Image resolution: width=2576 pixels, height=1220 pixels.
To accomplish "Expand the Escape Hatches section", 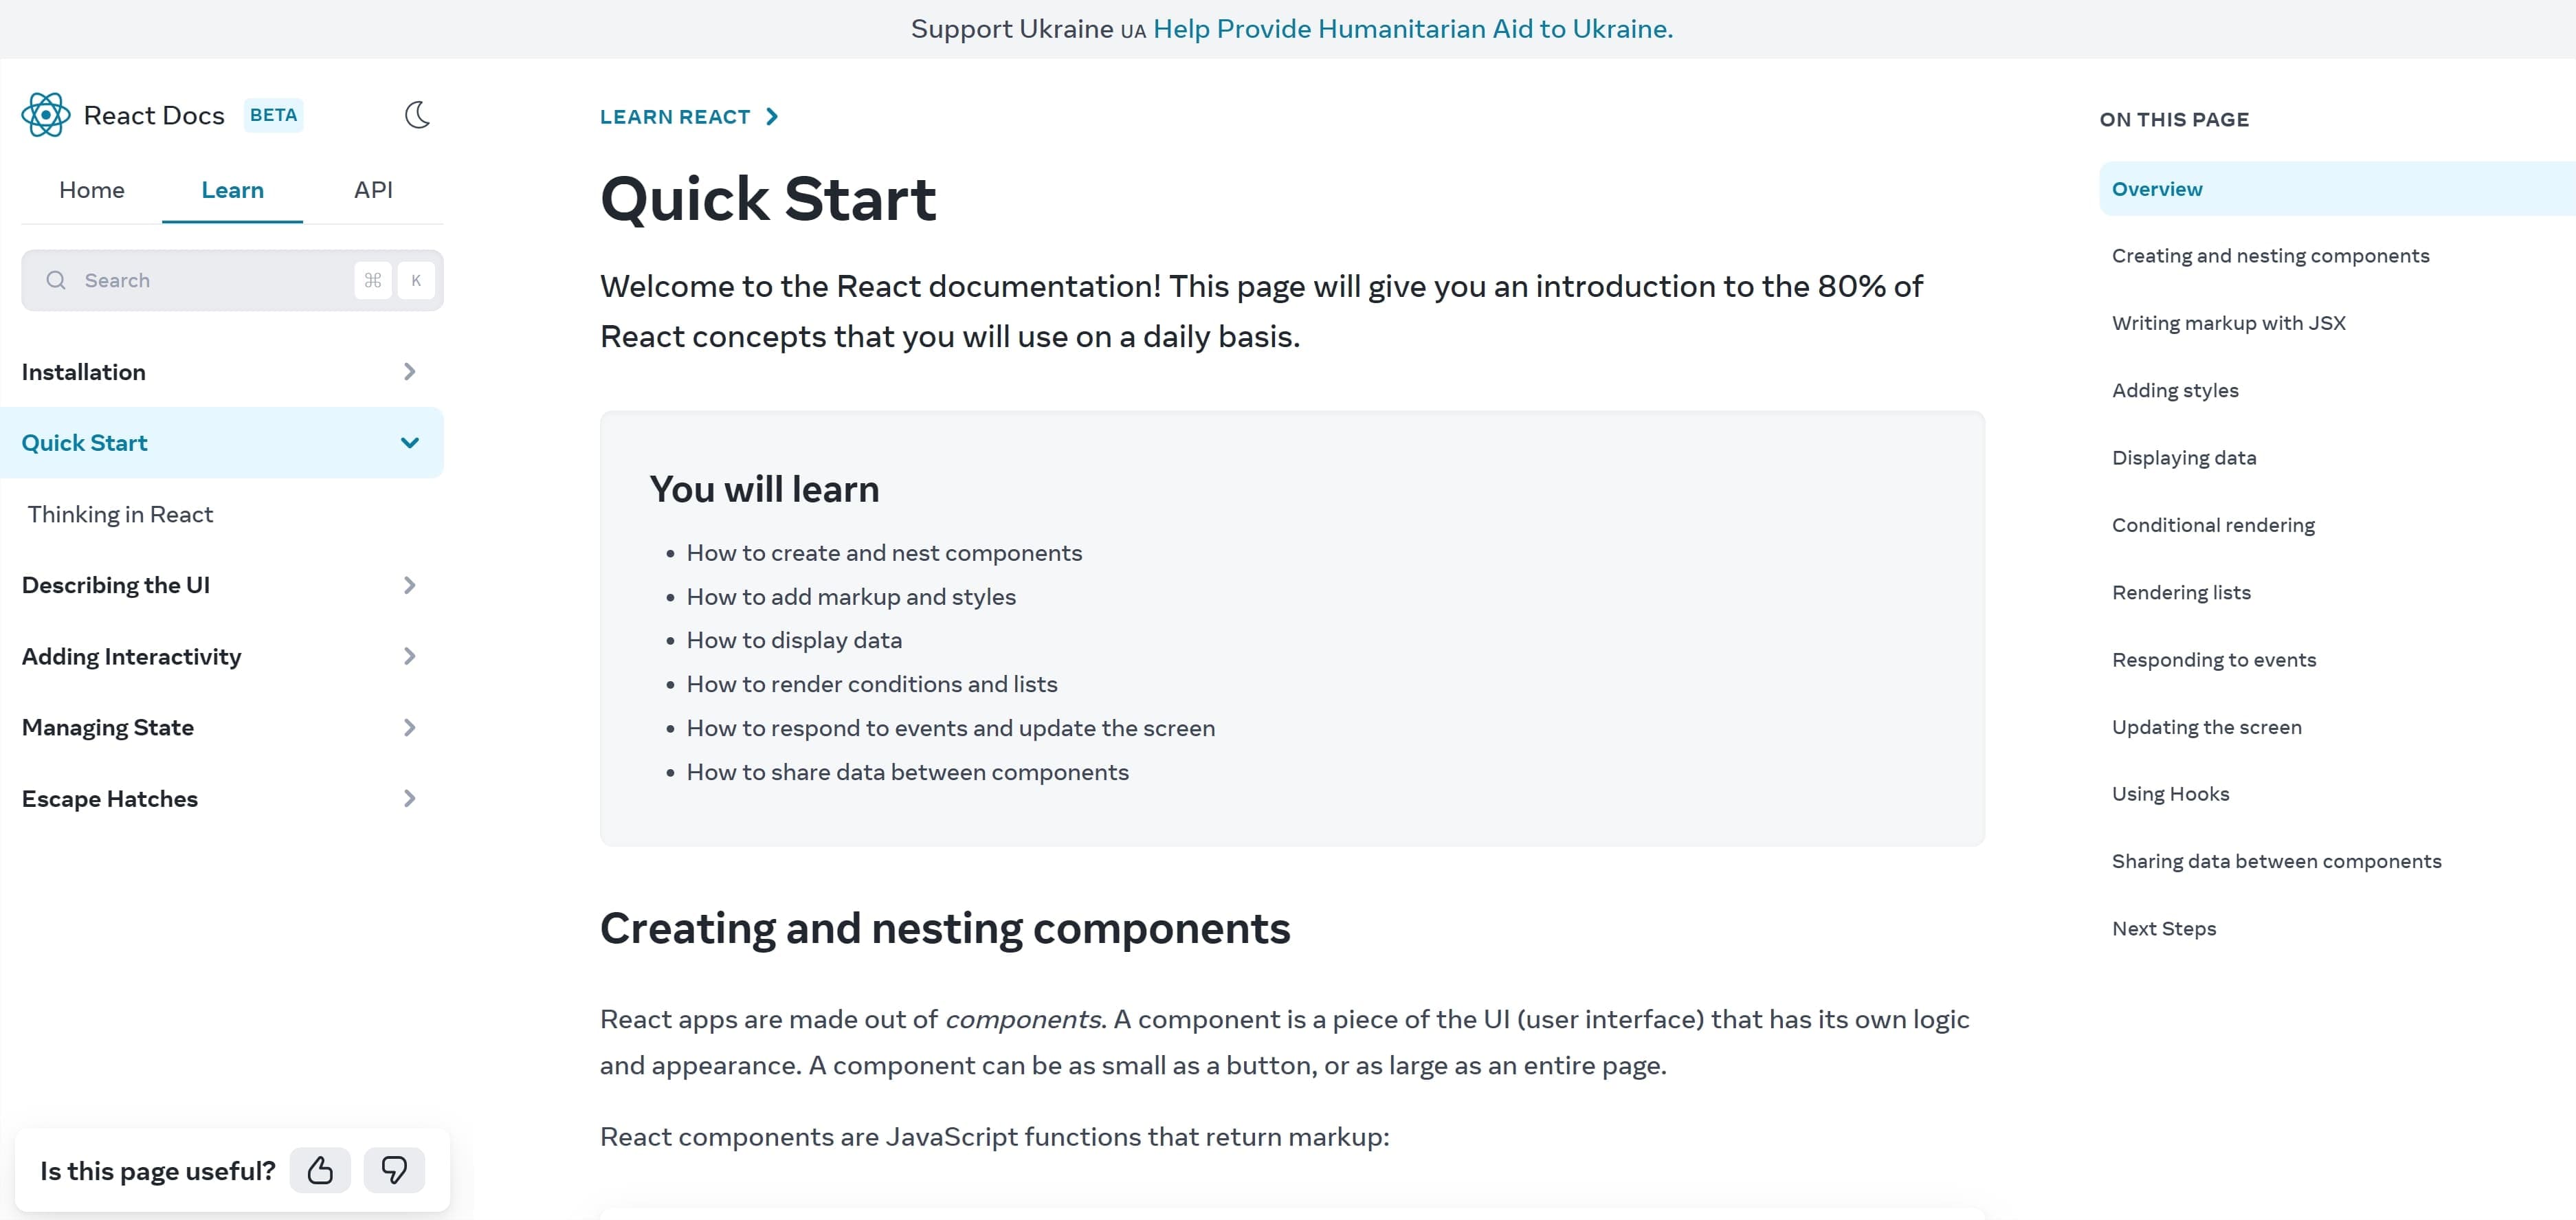I will [x=409, y=798].
